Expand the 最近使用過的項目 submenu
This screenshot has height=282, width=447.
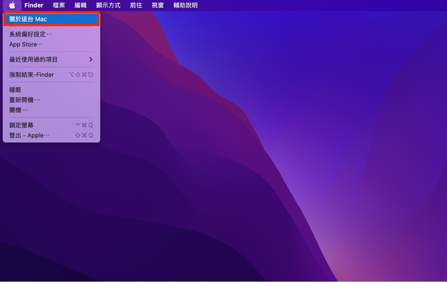pyautogui.click(x=51, y=59)
